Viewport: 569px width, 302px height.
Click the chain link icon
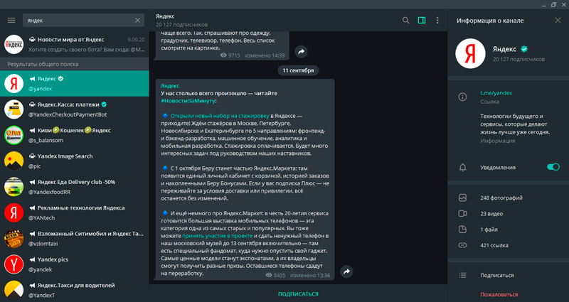pyautogui.click(x=462, y=245)
